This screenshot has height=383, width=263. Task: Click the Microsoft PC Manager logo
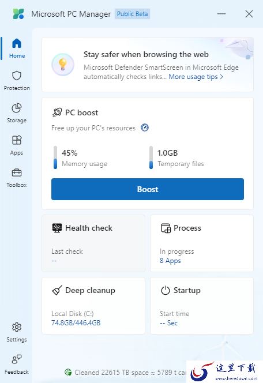click(x=18, y=14)
